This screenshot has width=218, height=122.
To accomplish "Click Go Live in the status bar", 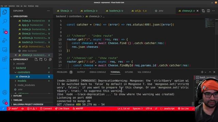I will [183, 109].
